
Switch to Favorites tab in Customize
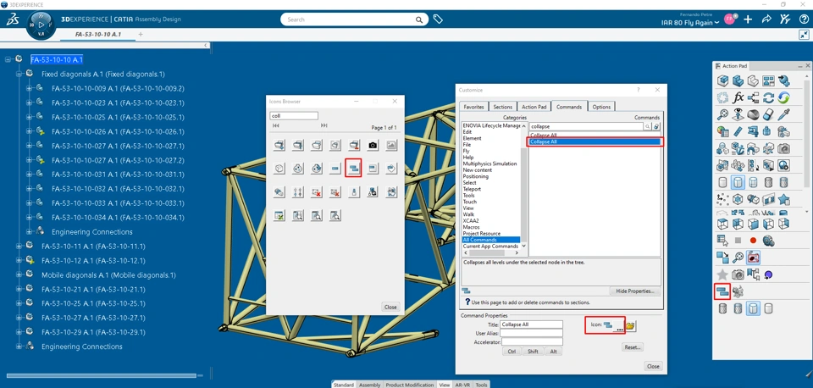[x=474, y=107]
